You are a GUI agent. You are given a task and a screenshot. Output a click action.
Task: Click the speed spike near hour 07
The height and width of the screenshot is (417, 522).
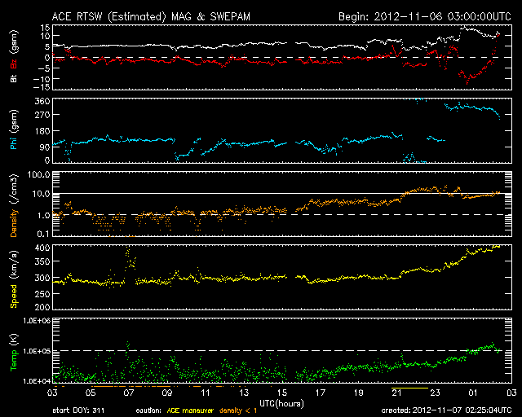tap(130, 258)
